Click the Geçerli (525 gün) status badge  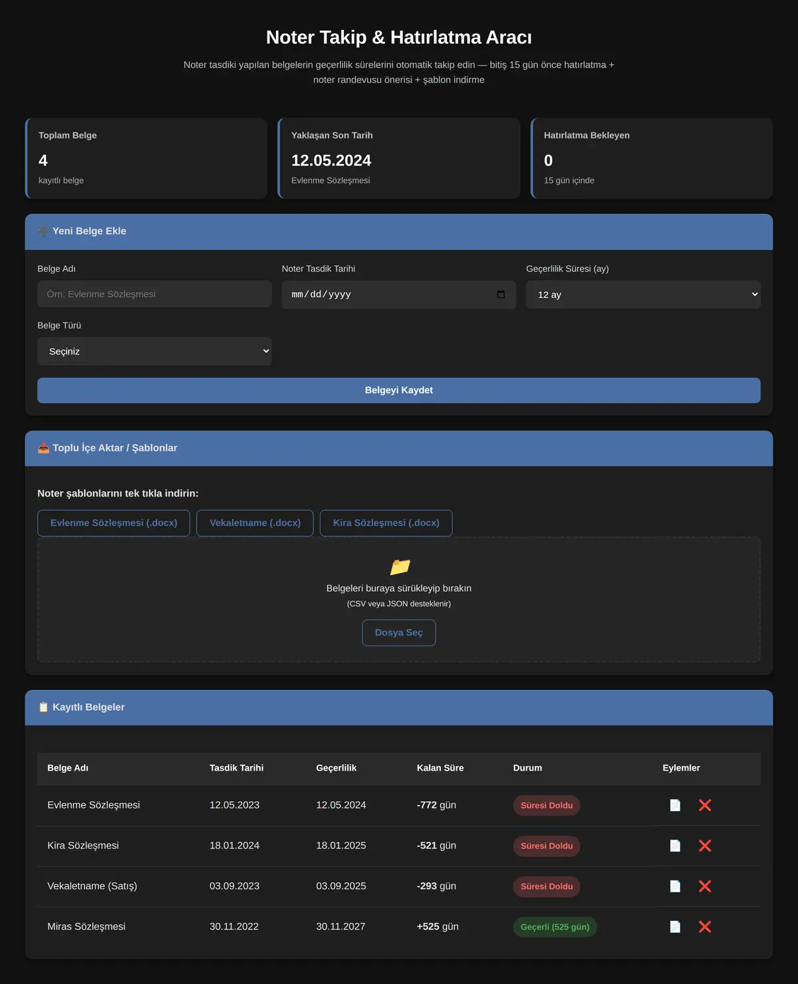pos(555,927)
